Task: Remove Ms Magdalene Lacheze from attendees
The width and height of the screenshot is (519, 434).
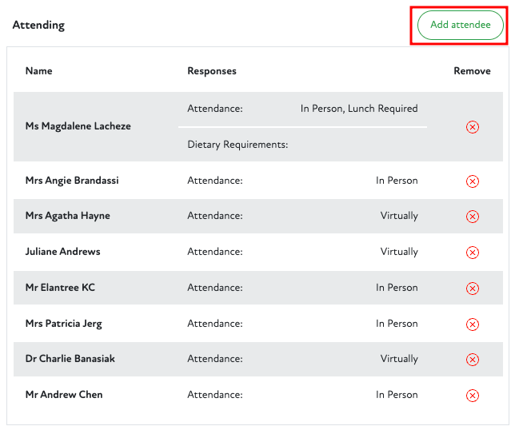Action: [x=472, y=127]
